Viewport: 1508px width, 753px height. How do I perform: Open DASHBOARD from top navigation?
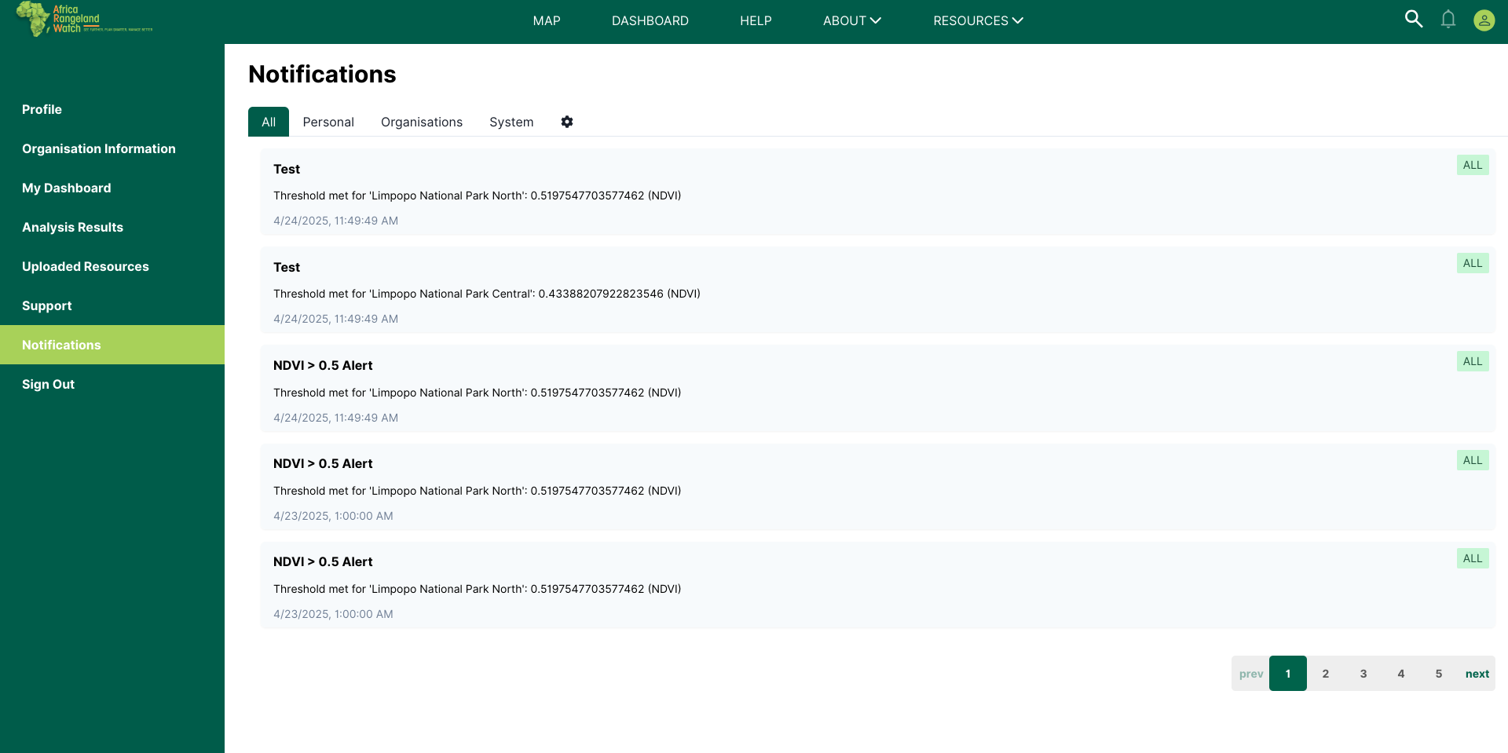tap(650, 20)
